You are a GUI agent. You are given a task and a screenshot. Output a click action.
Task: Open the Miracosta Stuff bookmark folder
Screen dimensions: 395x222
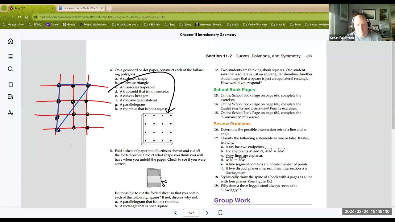[14, 25]
